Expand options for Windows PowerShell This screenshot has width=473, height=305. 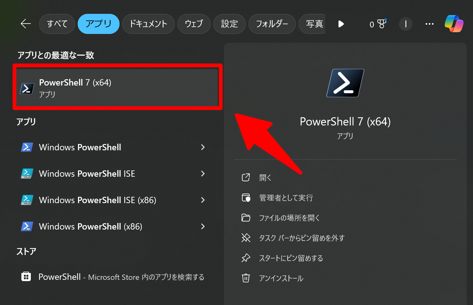point(203,147)
